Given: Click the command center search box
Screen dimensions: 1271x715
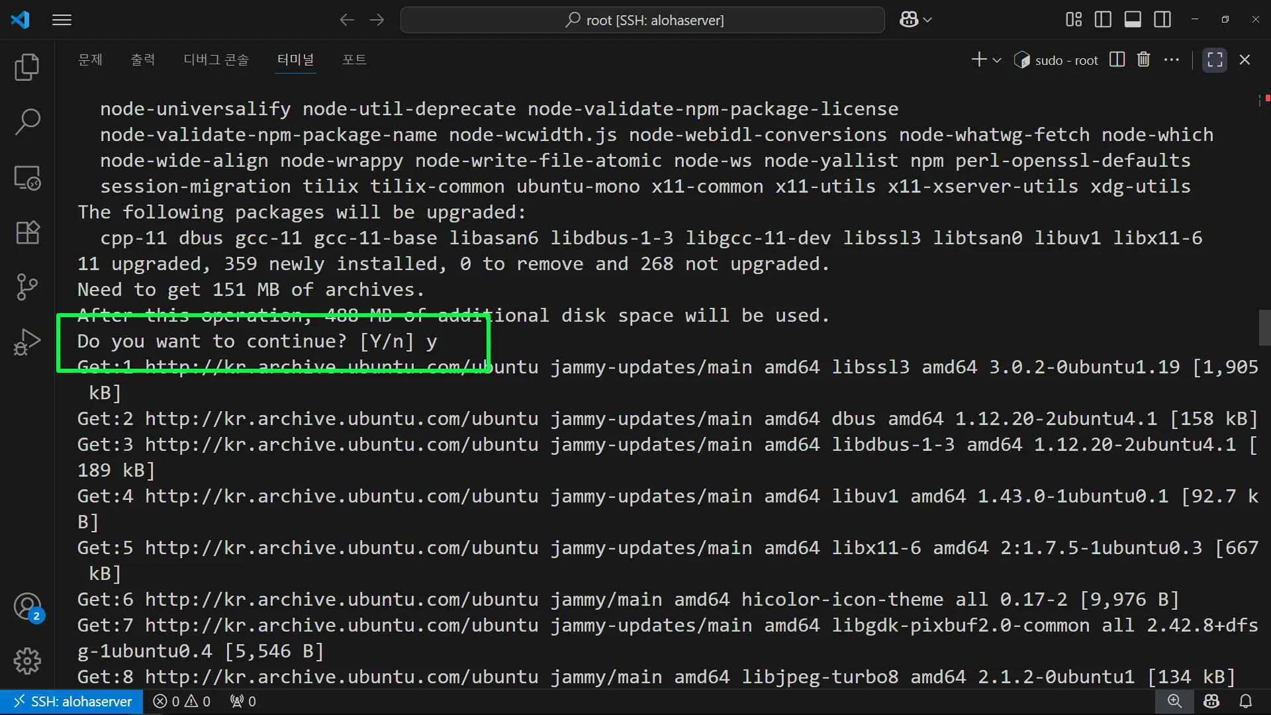Looking at the screenshot, I should pyautogui.click(x=642, y=20).
